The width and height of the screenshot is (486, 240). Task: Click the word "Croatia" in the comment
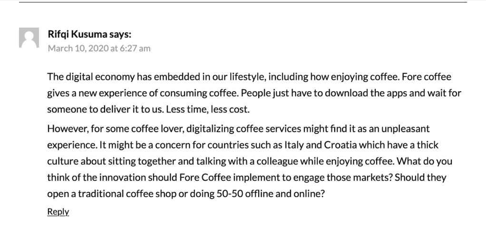pyautogui.click(x=341, y=145)
